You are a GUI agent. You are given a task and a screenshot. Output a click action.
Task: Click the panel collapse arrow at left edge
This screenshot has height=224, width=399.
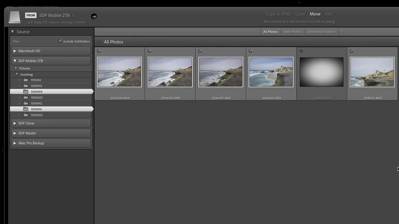[2, 150]
